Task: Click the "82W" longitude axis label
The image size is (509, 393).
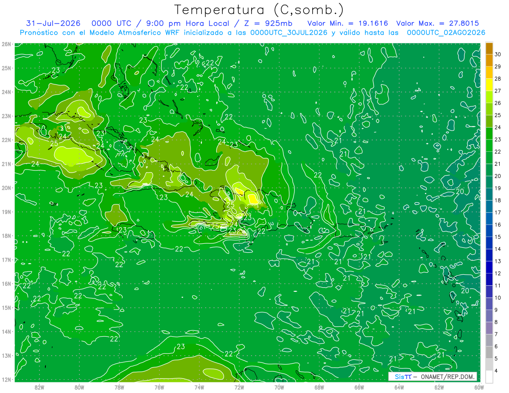Action: (39, 387)
